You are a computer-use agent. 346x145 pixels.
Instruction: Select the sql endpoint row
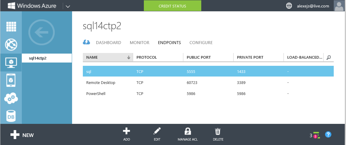click(208, 71)
